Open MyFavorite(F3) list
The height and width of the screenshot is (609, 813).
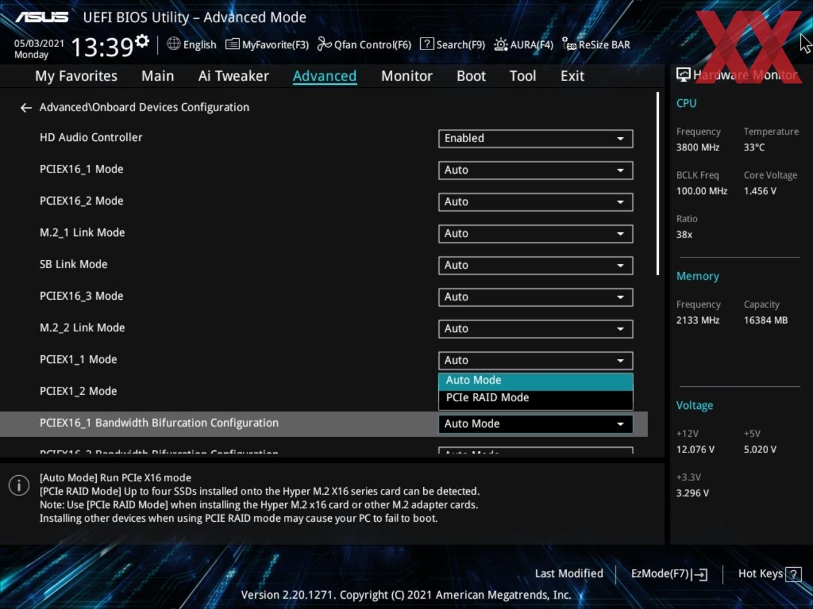pos(267,44)
